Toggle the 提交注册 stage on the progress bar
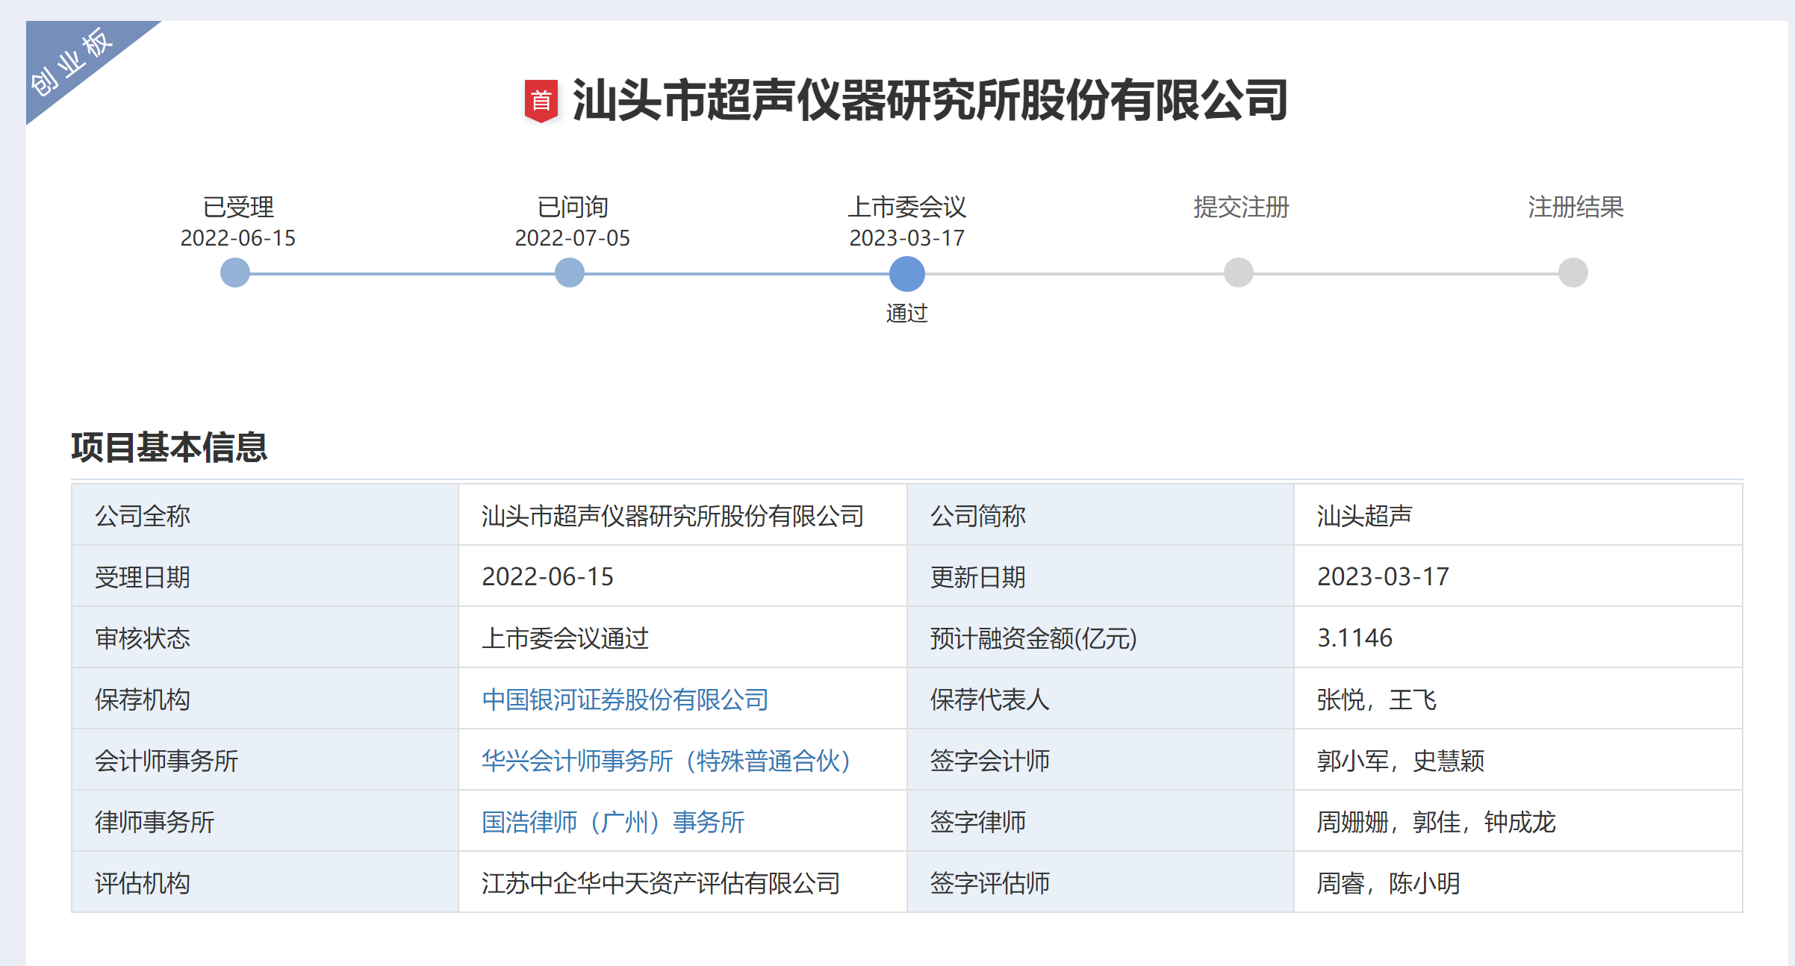The height and width of the screenshot is (966, 1795). point(1238,273)
